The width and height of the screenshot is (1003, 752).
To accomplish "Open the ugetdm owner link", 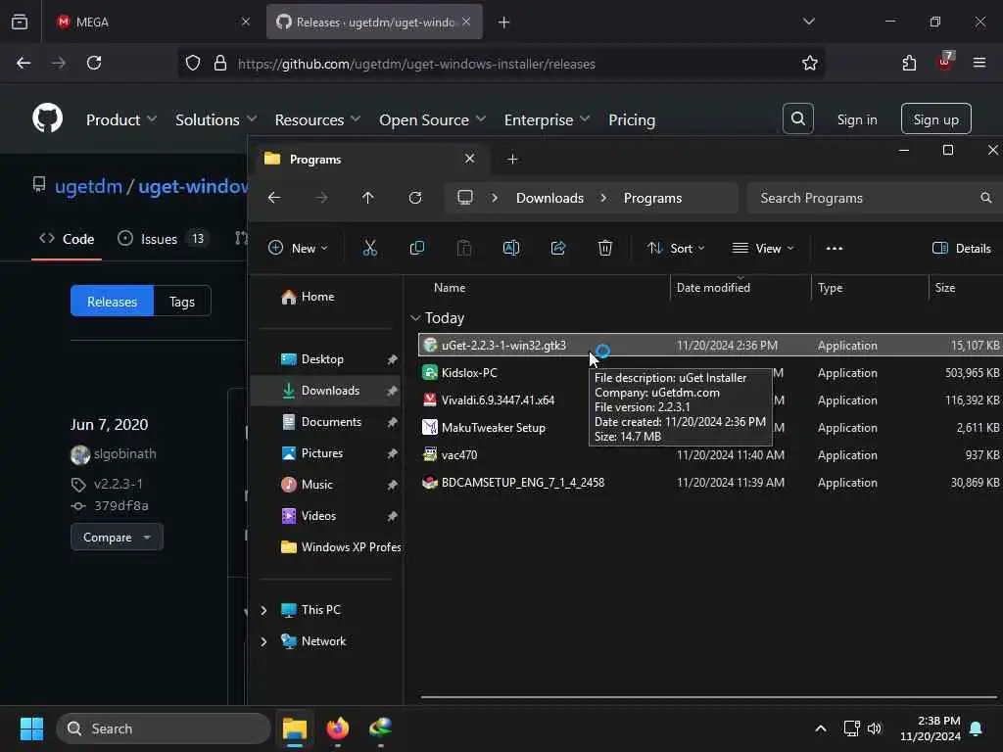I will [88, 186].
